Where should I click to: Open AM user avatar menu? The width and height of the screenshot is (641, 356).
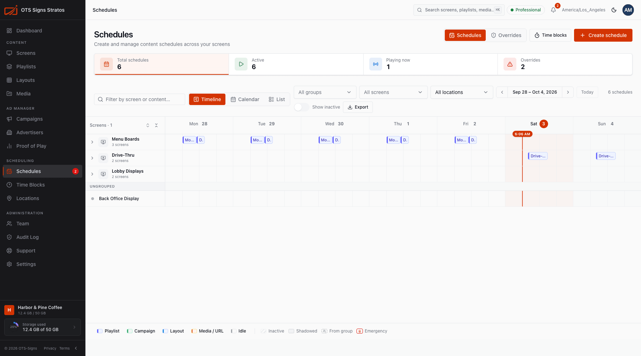pos(628,10)
